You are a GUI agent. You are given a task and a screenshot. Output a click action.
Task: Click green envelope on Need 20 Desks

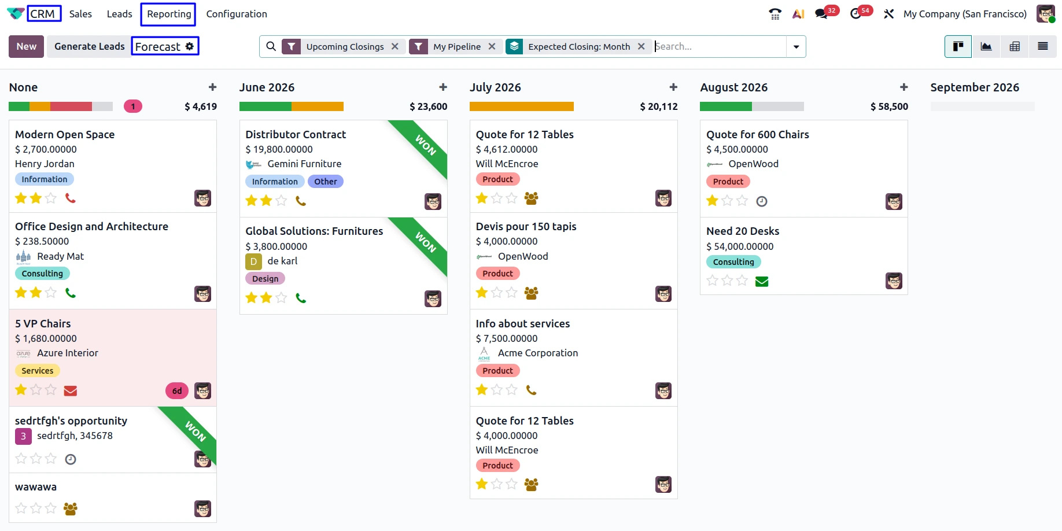[x=762, y=281]
